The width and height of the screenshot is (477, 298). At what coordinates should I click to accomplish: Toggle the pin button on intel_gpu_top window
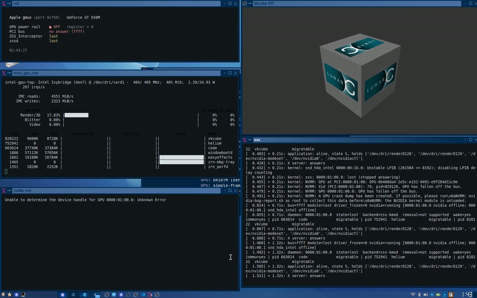9,73
